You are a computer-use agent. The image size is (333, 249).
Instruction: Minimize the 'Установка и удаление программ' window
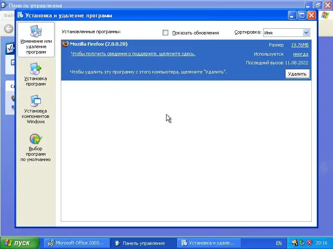pyautogui.click(x=292, y=15)
